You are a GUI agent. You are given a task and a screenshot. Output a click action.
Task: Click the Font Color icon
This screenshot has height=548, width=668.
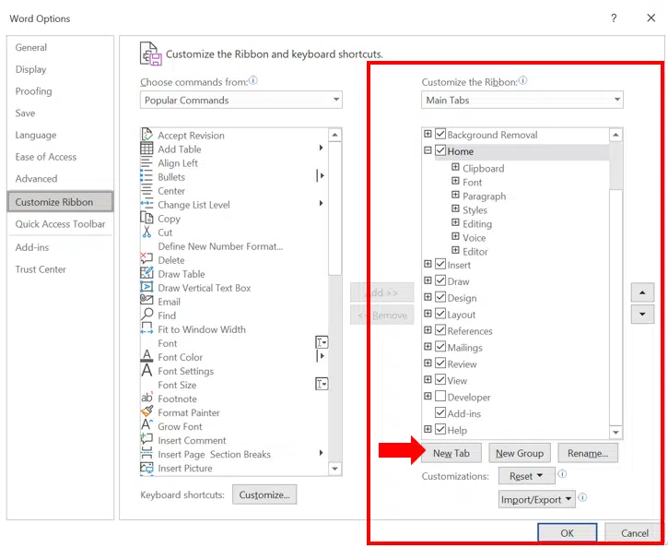[x=146, y=356]
